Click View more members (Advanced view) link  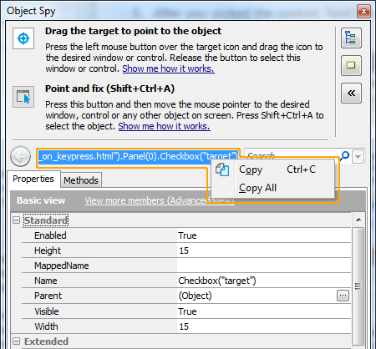(x=160, y=200)
